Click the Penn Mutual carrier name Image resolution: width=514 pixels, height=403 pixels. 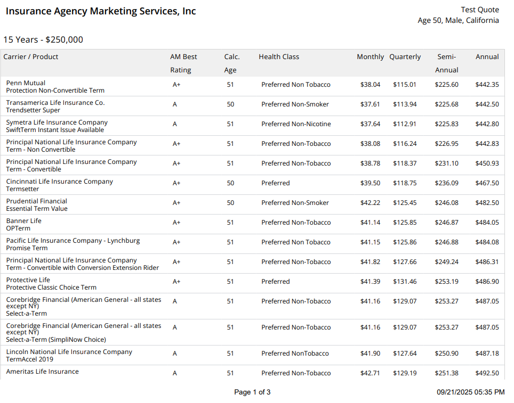(x=26, y=83)
